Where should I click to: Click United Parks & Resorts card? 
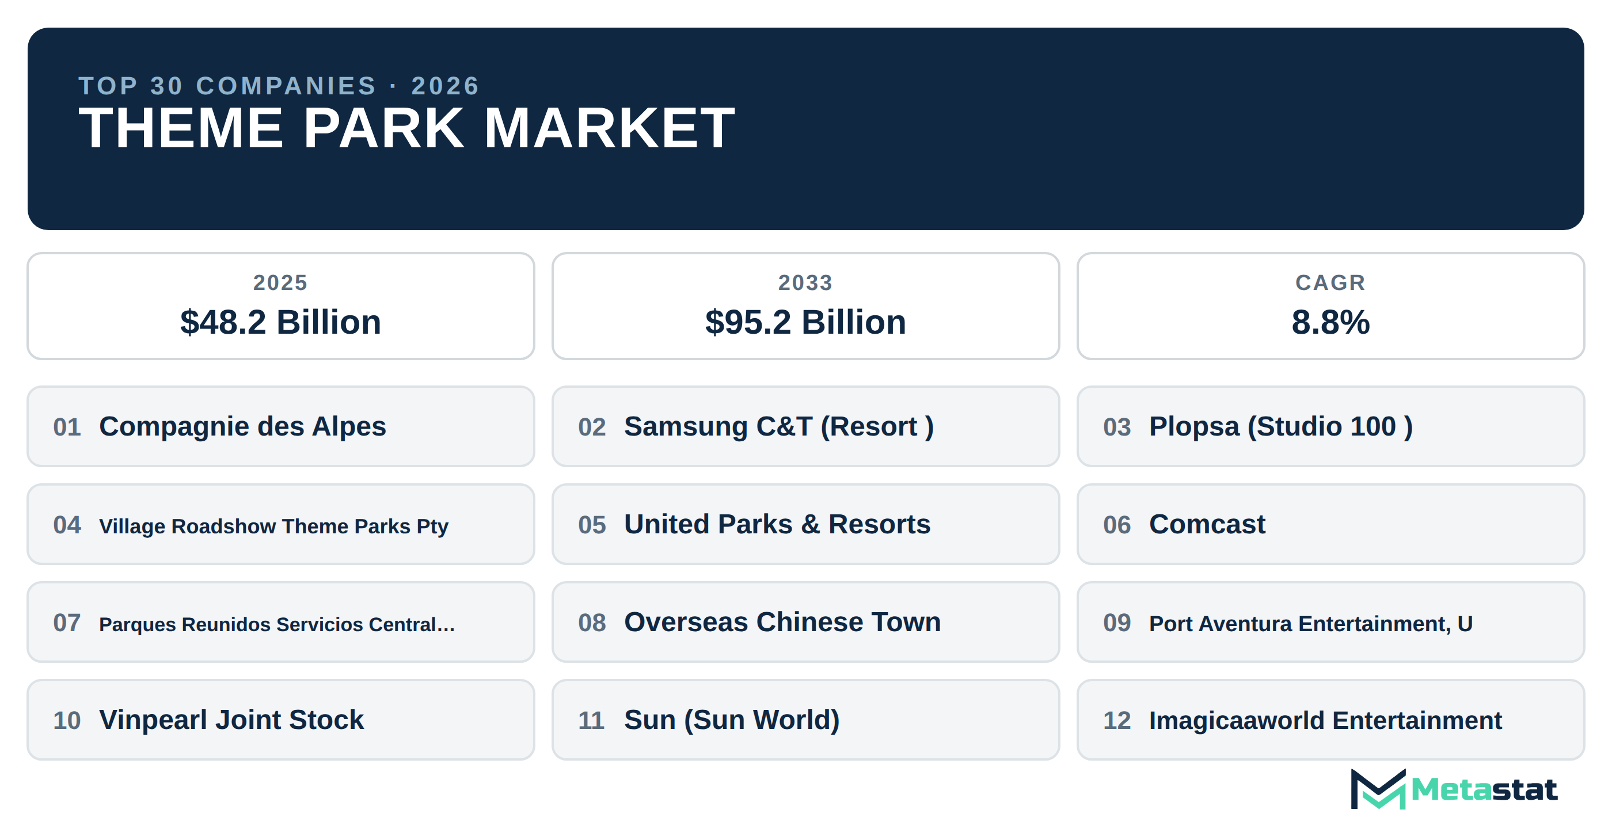805,524
